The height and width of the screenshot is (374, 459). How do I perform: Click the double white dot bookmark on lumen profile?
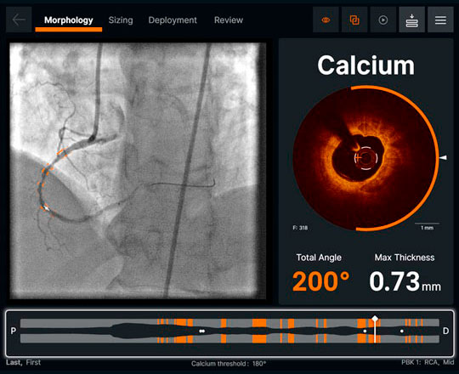point(201,331)
